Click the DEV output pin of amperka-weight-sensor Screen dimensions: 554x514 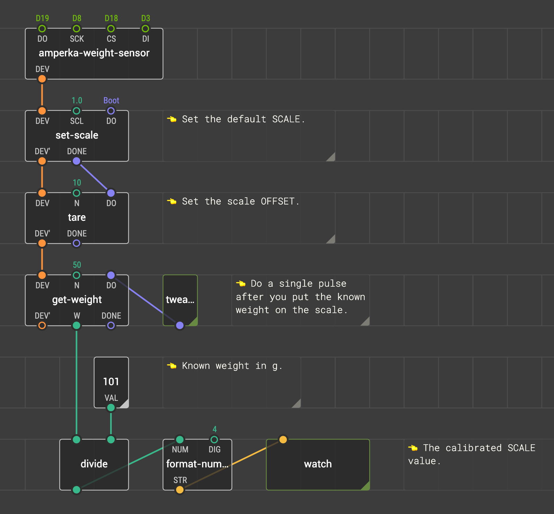[42, 79]
